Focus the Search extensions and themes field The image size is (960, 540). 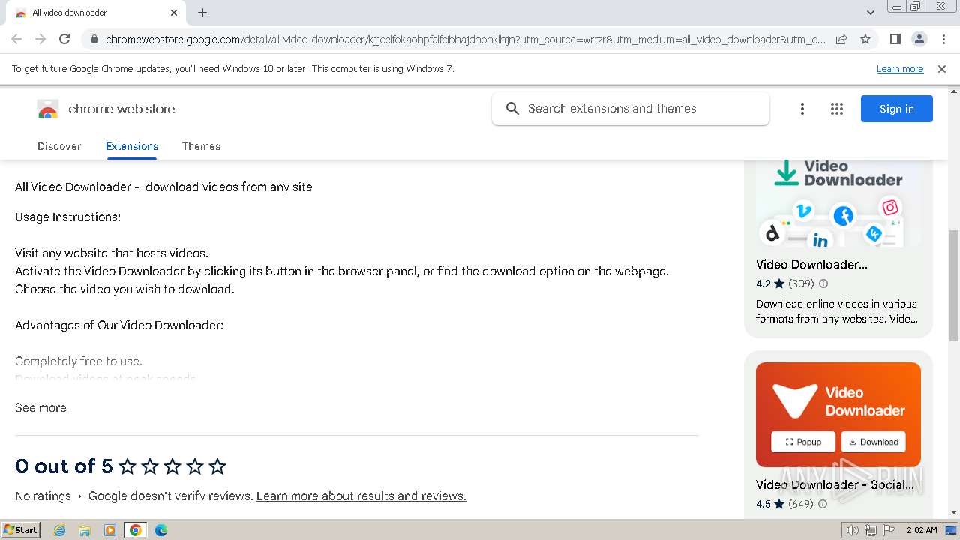631,109
